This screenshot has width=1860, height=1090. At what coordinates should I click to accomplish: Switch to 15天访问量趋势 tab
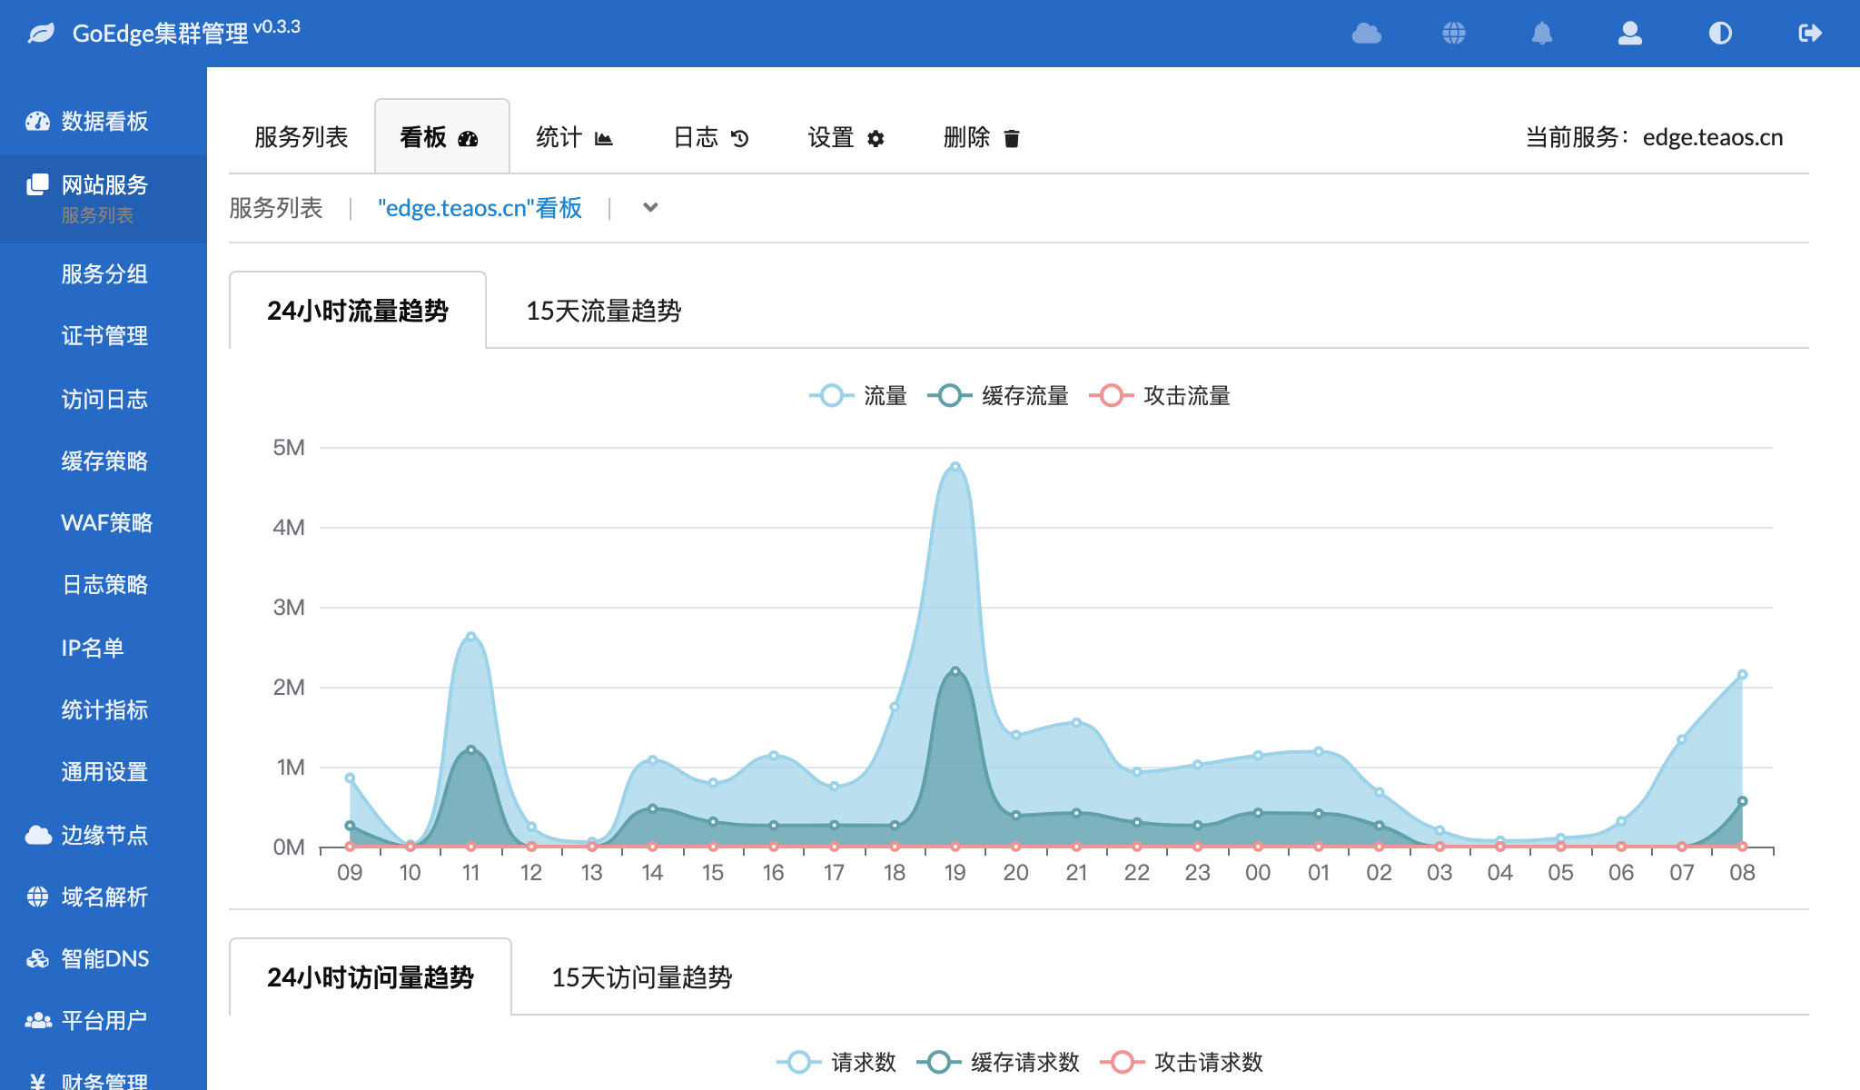642,977
